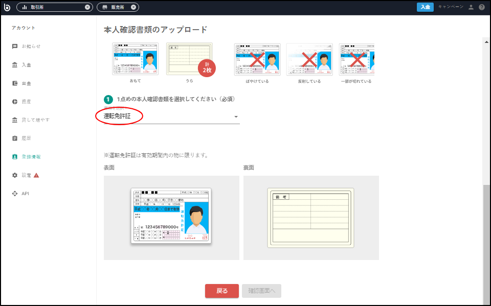Click the page scrollbar up arrow
Viewport: 491px width, 306px height.
[486, 41]
